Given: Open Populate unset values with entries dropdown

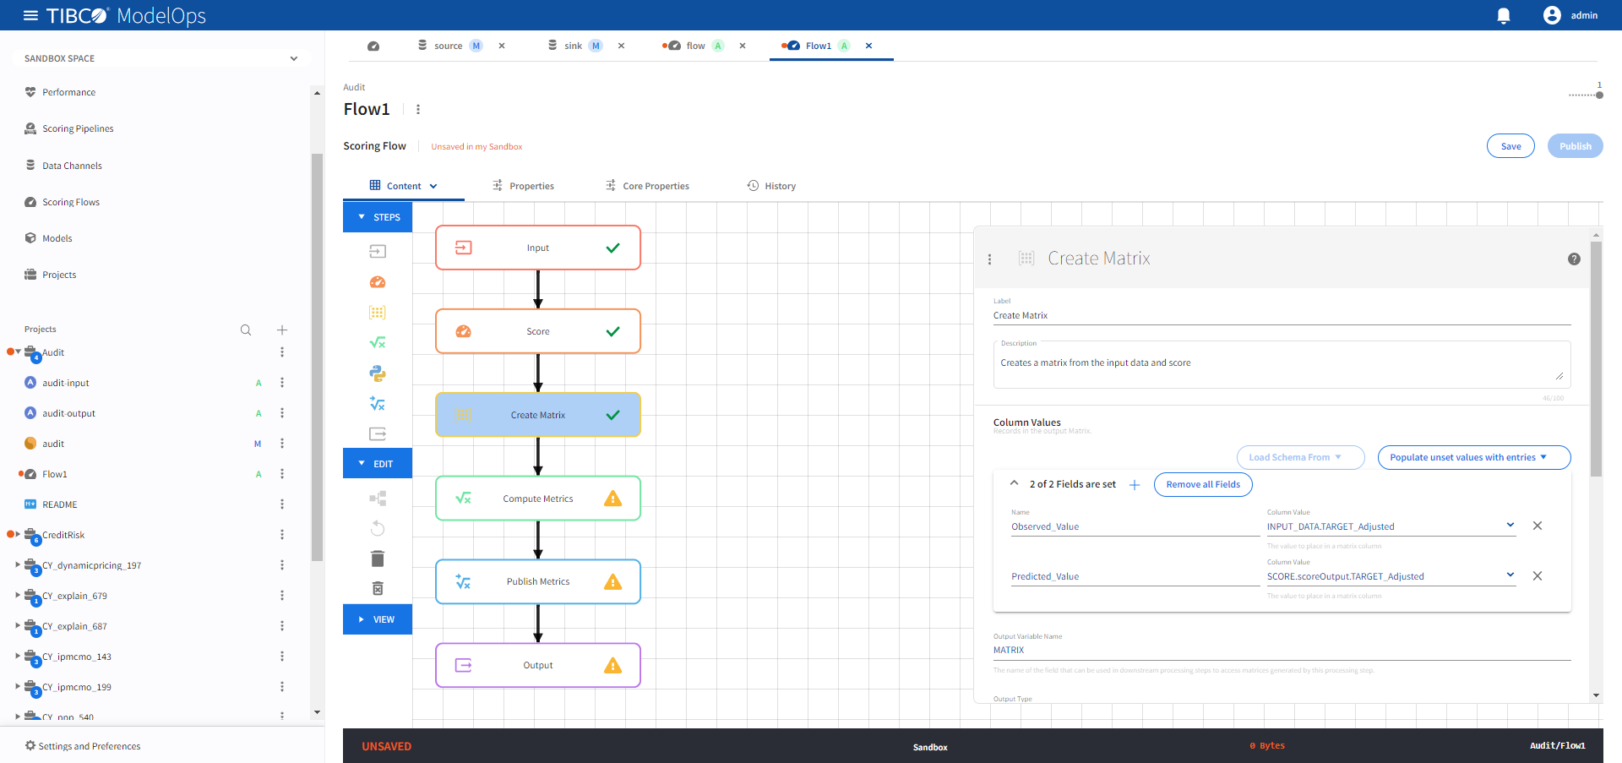Looking at the screenshot, I should pyautogui.click(x=1474, y=457).
